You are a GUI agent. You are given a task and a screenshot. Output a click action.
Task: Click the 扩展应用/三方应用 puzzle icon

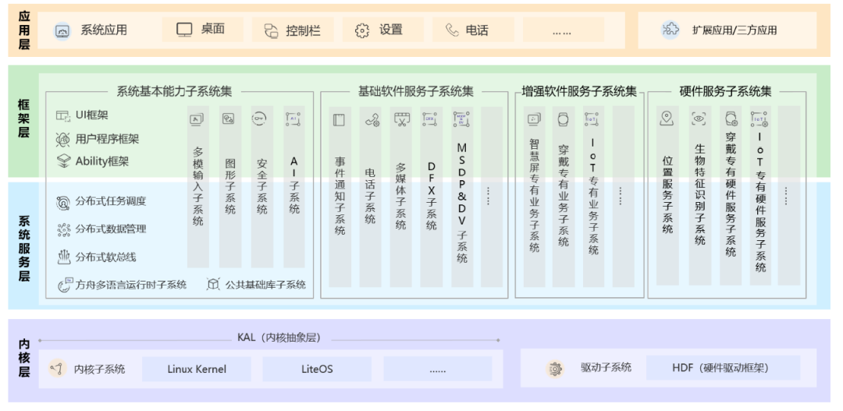pyautogui.click(x=670, y=30)
